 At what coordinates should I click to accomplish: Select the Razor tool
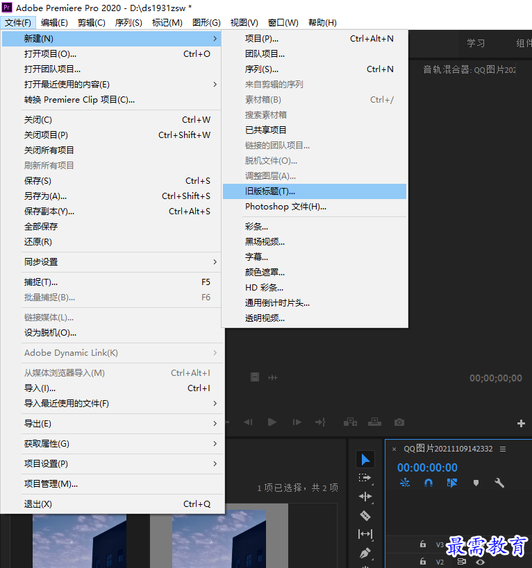tap(365, 515)
